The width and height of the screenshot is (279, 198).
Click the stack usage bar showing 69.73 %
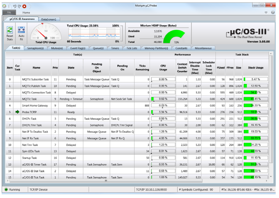(x=256, y=138)
